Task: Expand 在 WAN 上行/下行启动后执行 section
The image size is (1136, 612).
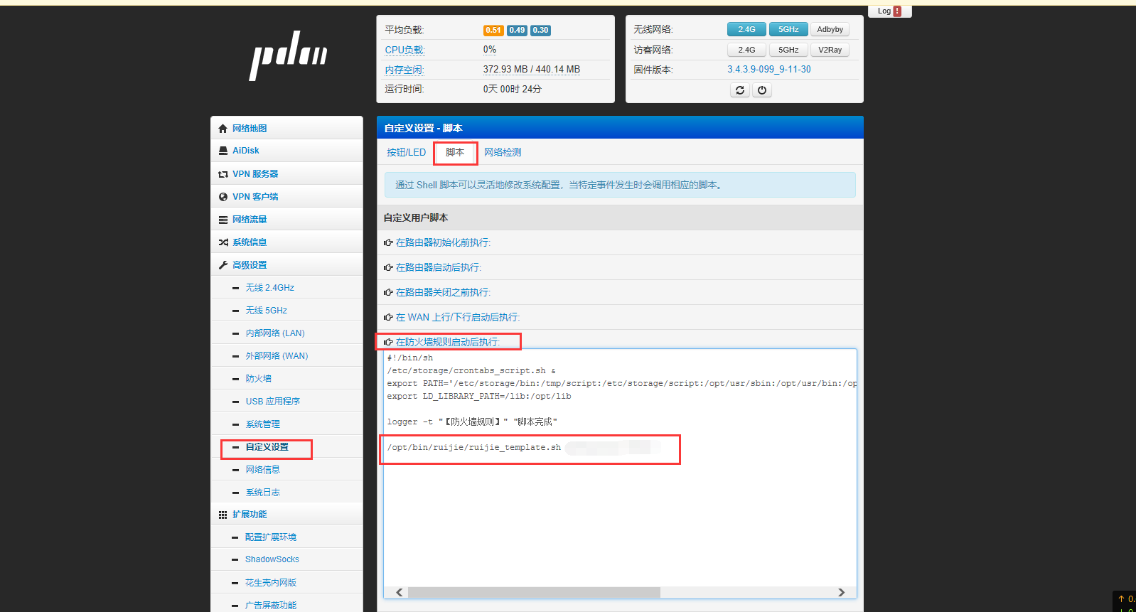Action: click(457, 318)
